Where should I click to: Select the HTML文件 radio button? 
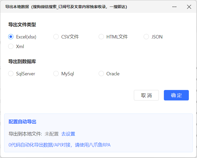point(101,37)
